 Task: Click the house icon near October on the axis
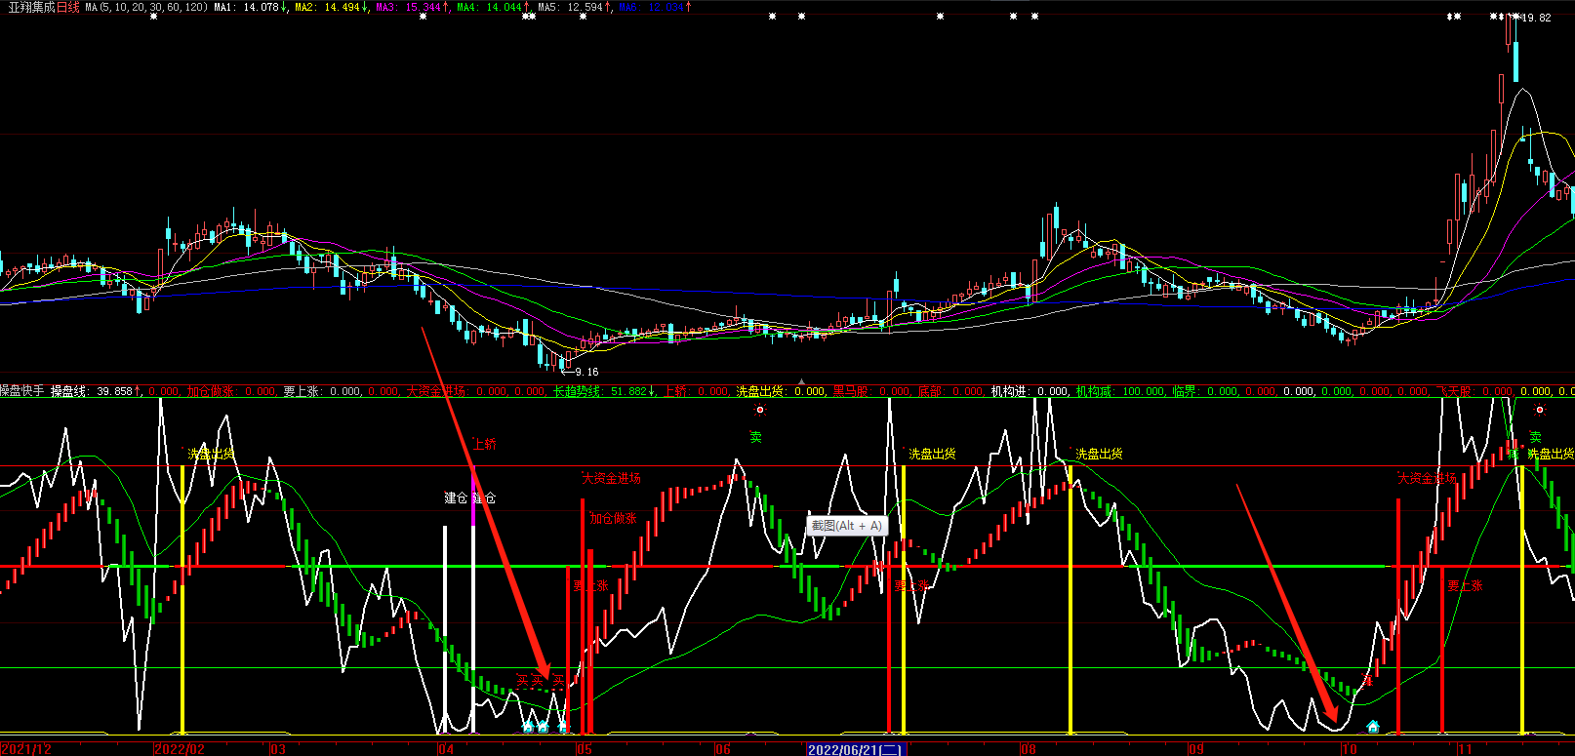point(1373,727)
